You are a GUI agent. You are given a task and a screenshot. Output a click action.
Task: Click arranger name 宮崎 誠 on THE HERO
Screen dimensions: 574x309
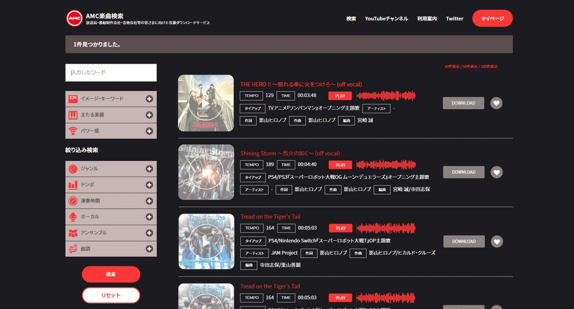click(365, 120)
